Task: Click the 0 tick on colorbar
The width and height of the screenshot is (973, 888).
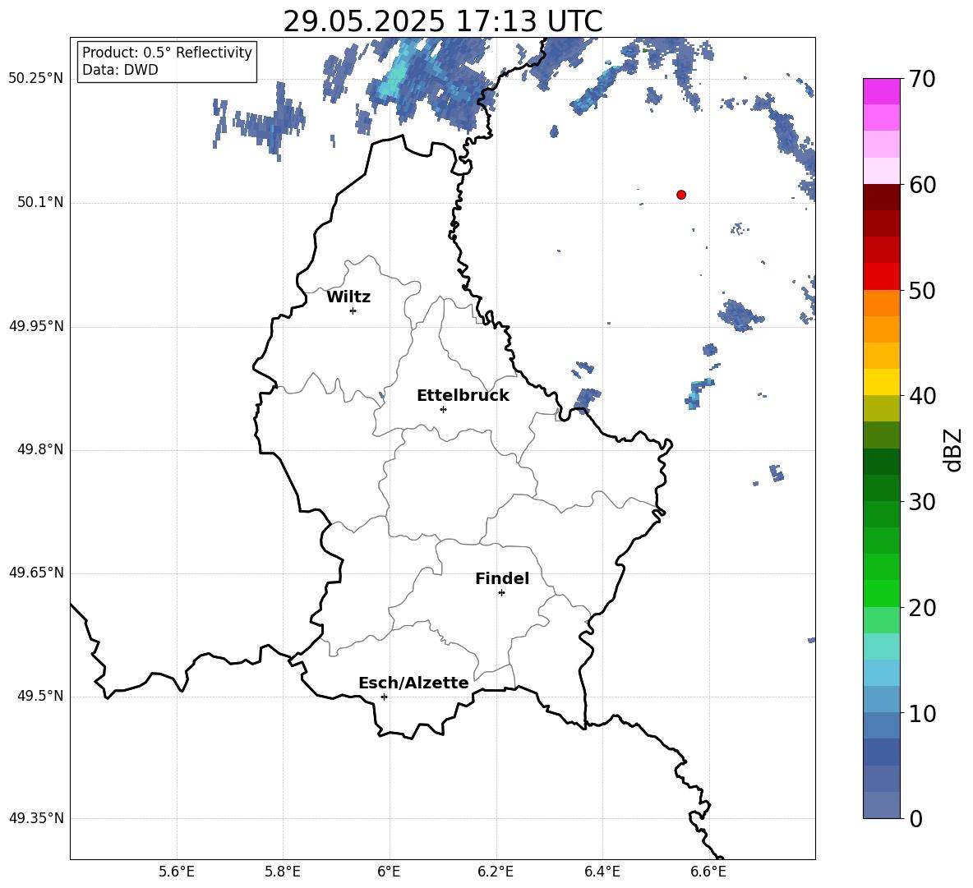Action: [916, 819]
